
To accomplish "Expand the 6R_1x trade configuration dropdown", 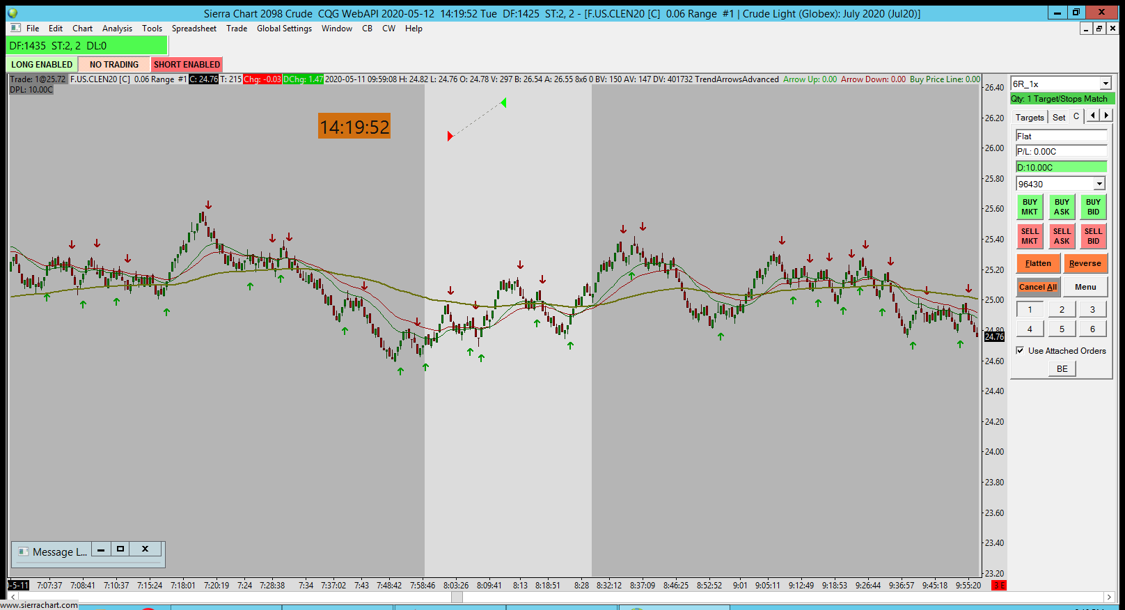I will pos(1106,84).
